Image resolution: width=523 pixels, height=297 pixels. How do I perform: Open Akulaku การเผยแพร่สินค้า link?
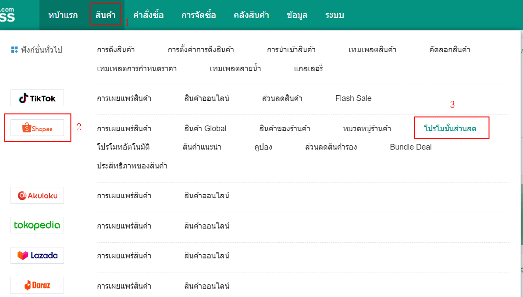(x=124, y=196)
